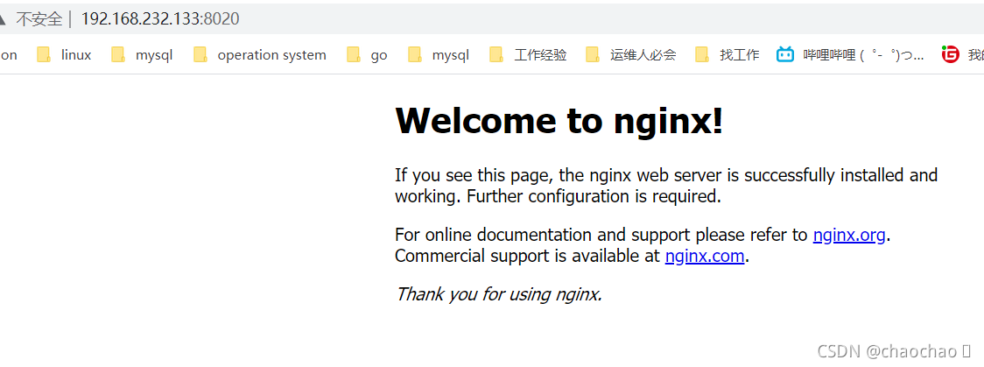The image size is (984, 367).
Task: Open the red circular bookmark icon at the bar's end
Action: 951,55
